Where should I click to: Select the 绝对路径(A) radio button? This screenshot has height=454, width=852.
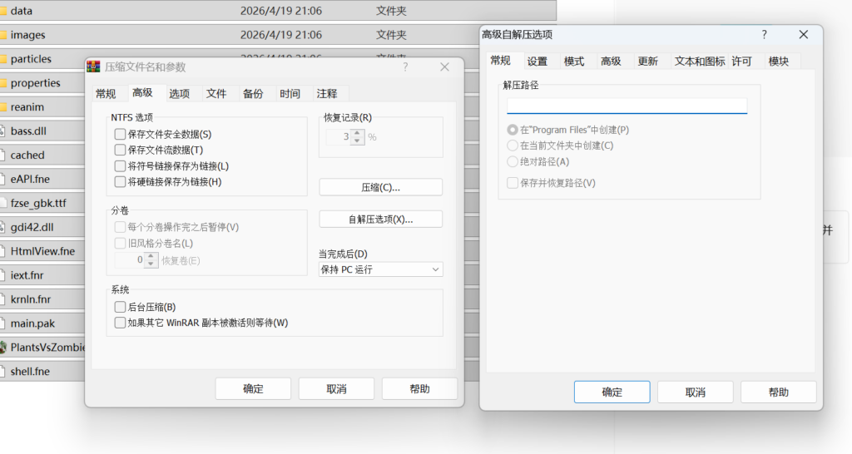pos(513,162)
